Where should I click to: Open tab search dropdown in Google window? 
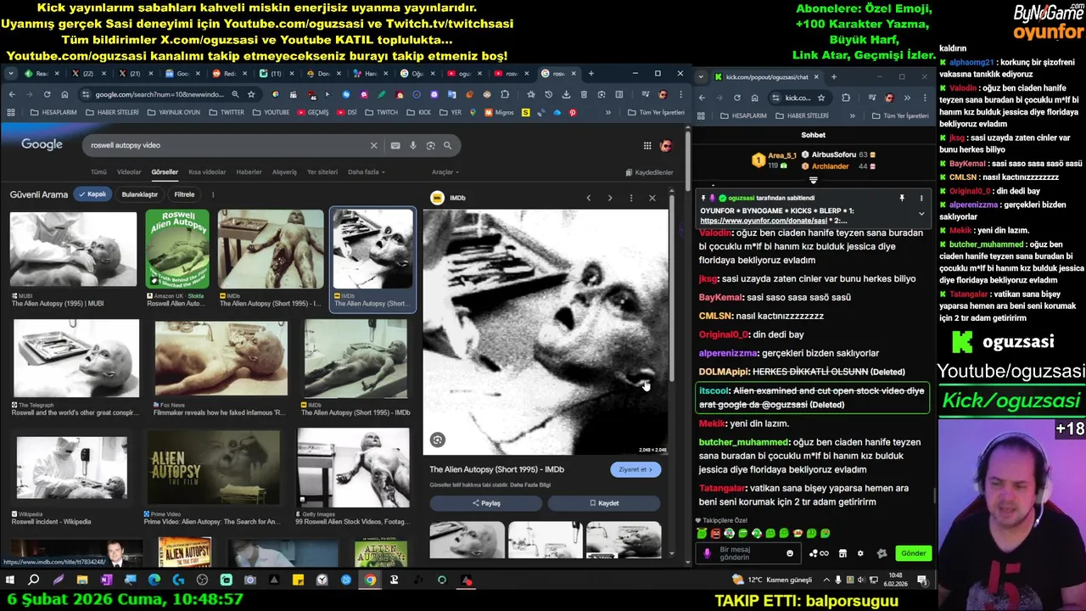[11, 74]
